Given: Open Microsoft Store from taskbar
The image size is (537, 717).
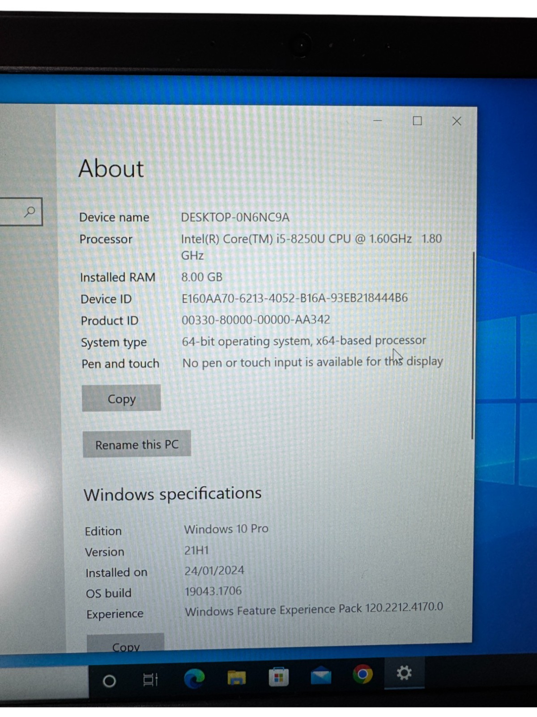Looking at the screenshot, I should coord(278,676).
